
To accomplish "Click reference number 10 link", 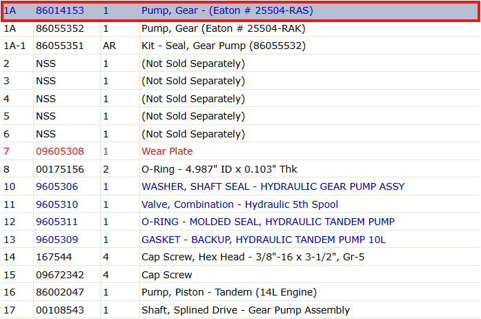I will click(10, 186).
